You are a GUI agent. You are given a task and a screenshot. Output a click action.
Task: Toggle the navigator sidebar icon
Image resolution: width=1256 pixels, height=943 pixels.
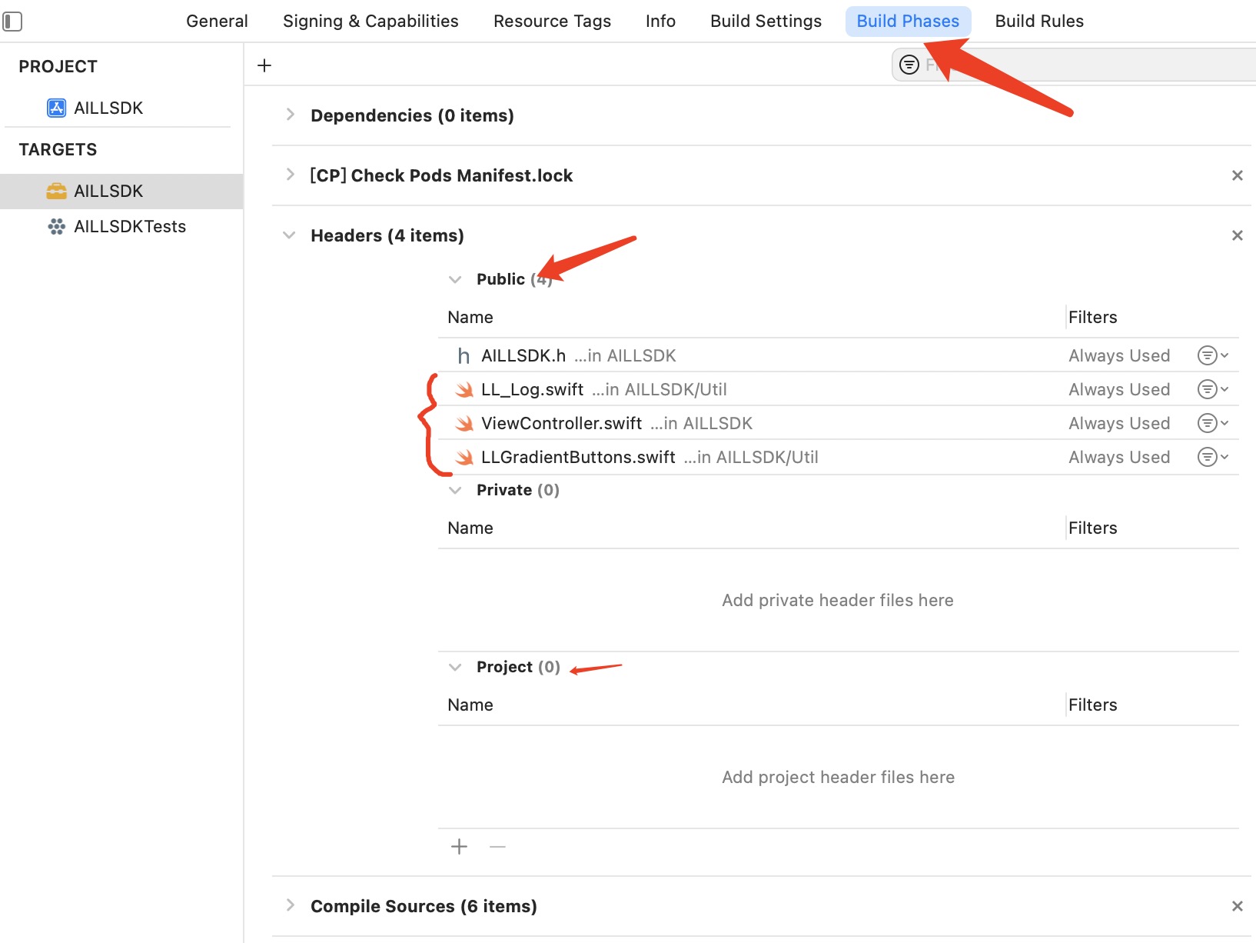pyautogui.click(x=12, y=21)
